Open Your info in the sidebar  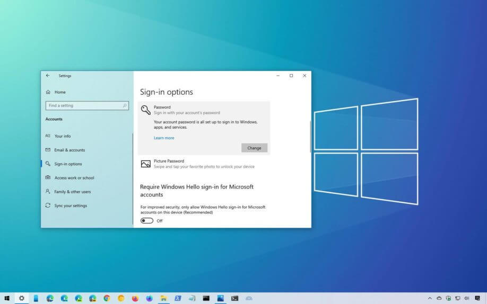click(x=62, y=136)
